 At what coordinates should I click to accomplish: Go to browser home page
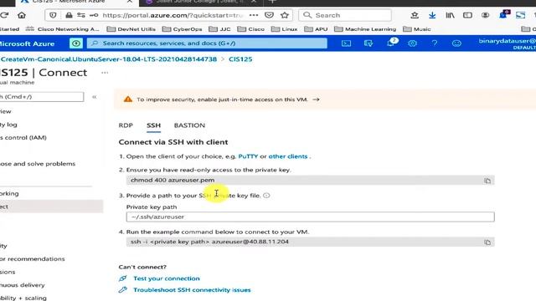coord(22,15)
